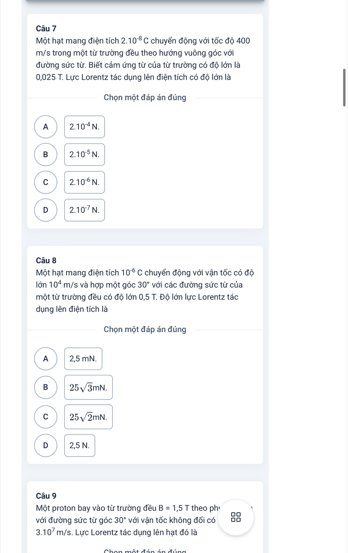
Task: Choose answer 25√3 mN in Câu 8
Action: 88,388
